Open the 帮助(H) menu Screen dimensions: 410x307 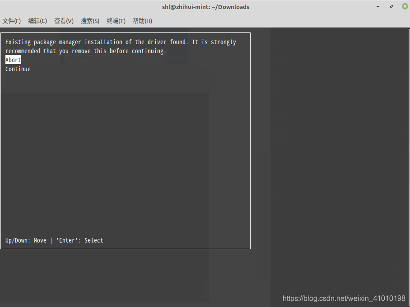142,21
